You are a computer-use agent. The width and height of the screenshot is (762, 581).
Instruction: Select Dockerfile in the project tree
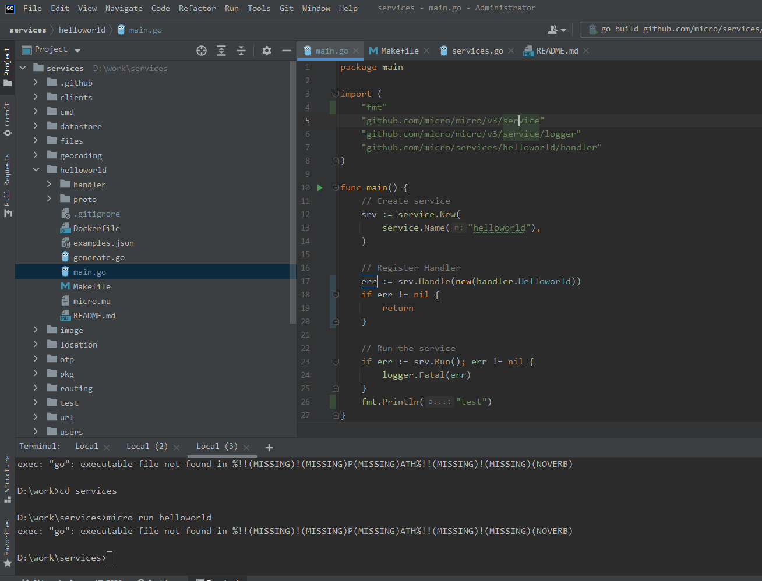97,228
